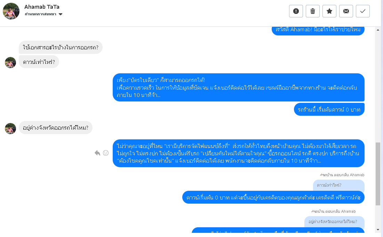Mark conversation as unread with envelope icon

(x=346, y=11)
